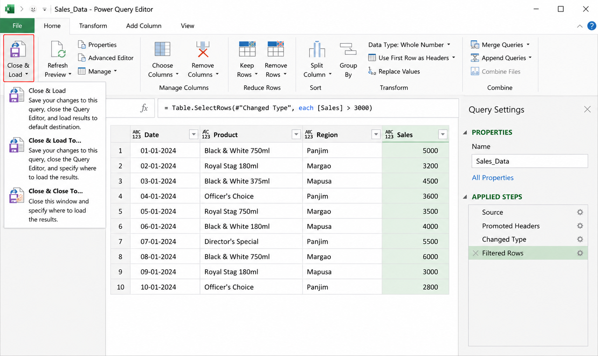Click the Remove Columns icon
This screenshot has width=598, height=356.
(203, 49)
